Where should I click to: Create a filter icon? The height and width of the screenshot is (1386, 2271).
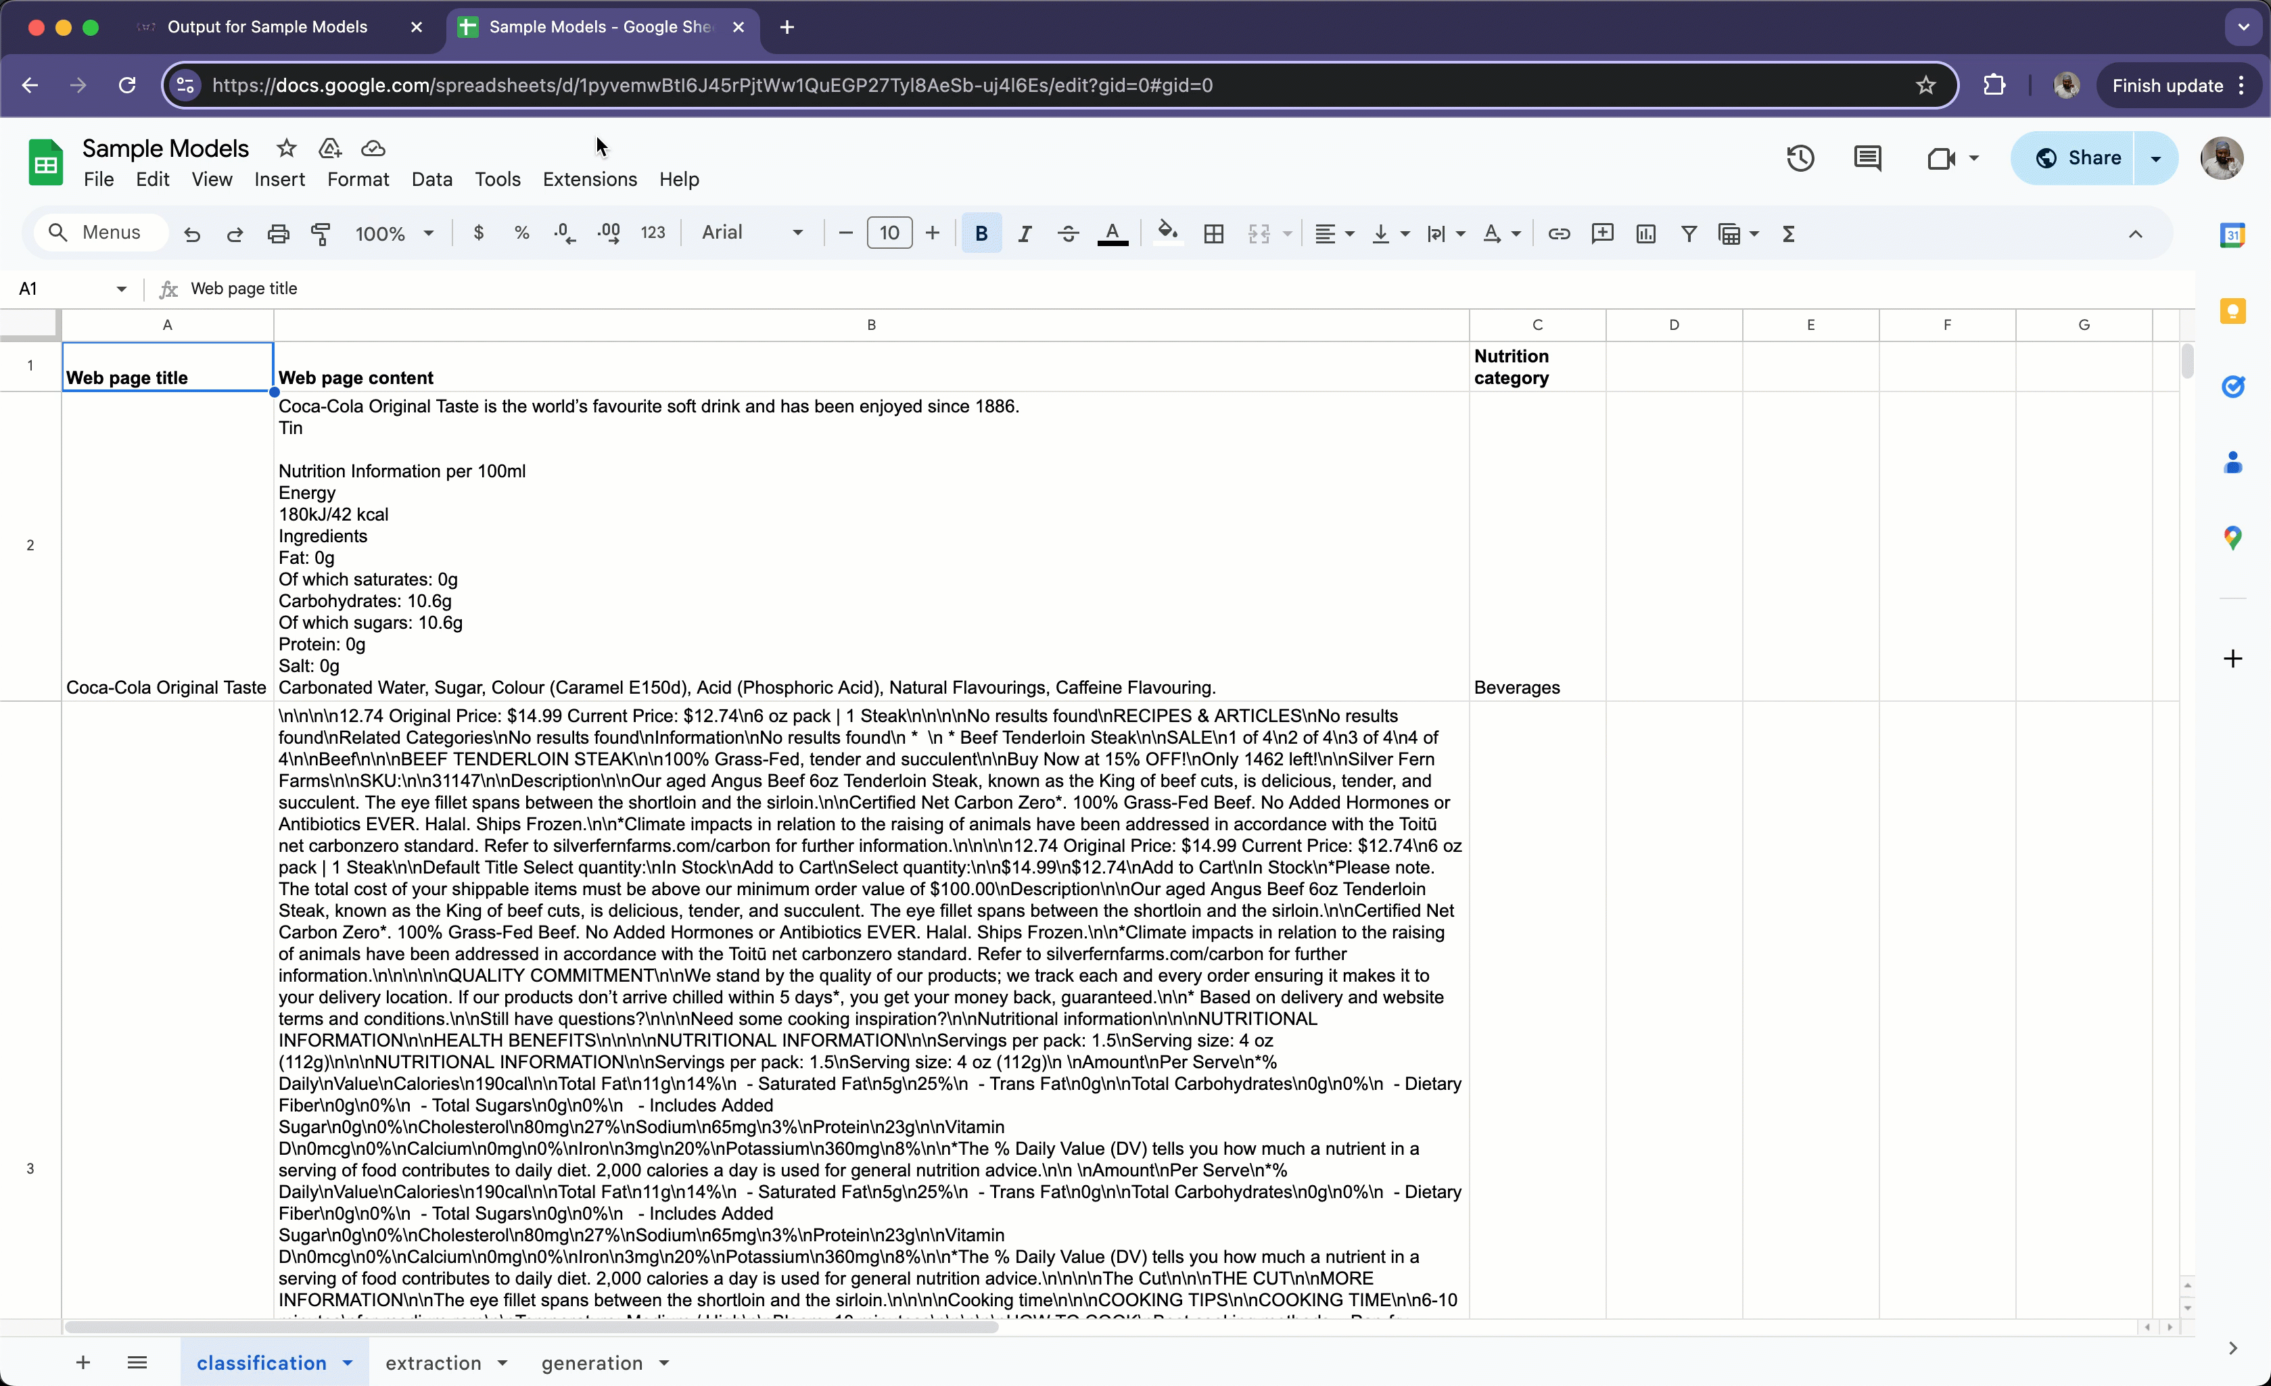[x=1689, y=233]
